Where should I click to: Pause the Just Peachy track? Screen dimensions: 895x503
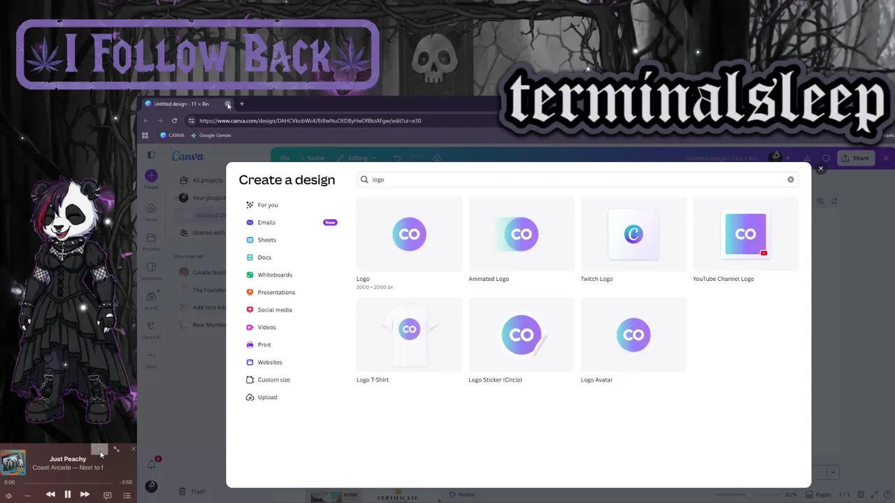tap(68, 495)
